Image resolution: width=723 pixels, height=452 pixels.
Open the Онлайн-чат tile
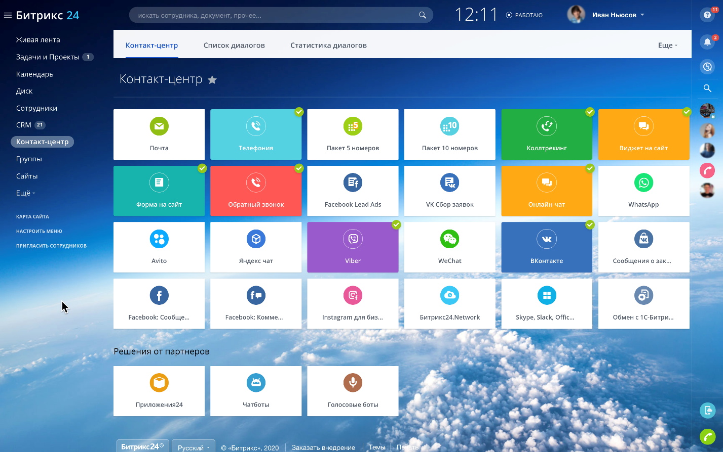[547, 191]
